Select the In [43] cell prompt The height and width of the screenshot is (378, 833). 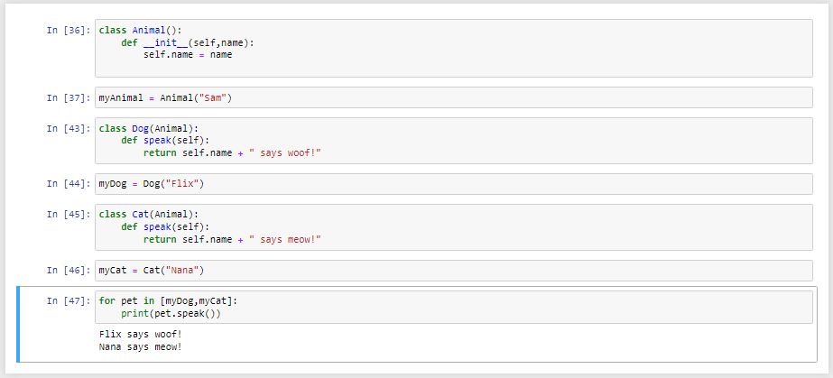coord(68,128)
